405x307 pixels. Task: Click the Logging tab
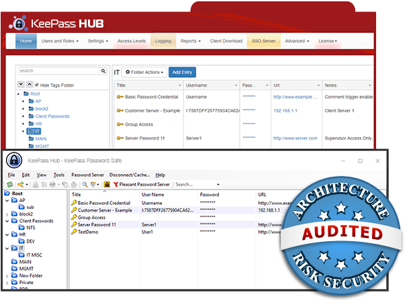163,41
